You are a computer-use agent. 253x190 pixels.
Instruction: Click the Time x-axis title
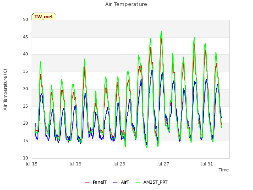pyautogui.click(x=224, y=170)
